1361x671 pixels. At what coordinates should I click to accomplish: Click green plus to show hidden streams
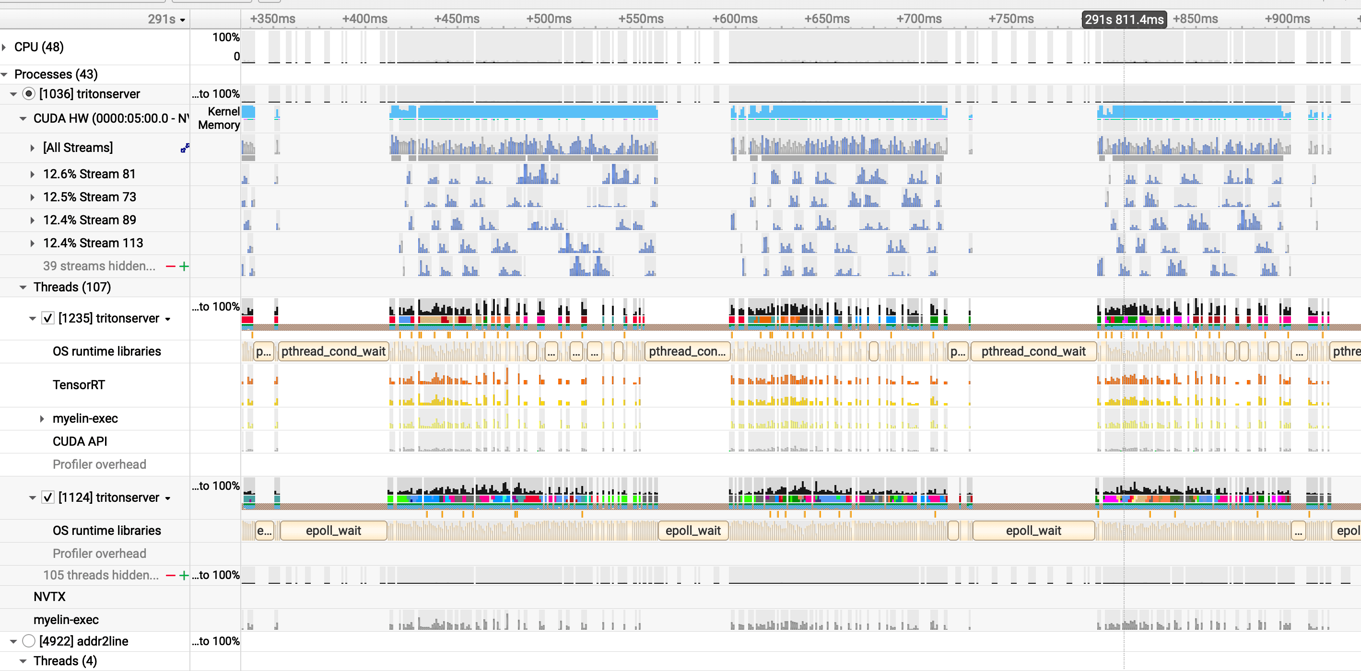184,266
